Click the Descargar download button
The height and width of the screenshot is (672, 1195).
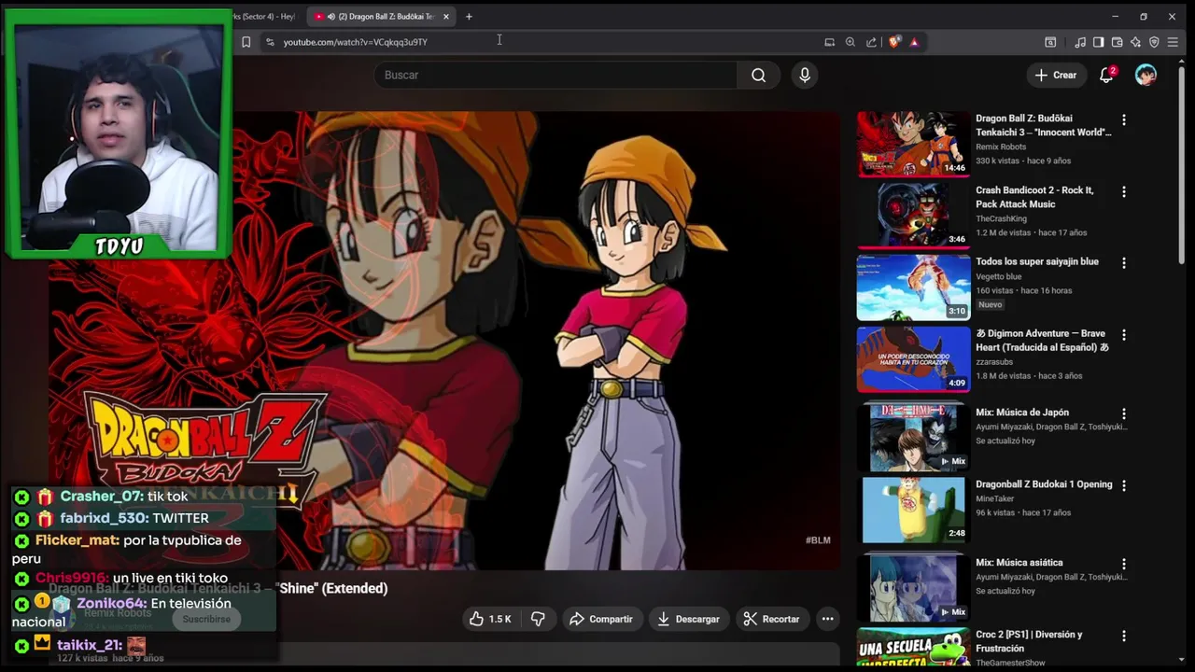click(688, 619)
